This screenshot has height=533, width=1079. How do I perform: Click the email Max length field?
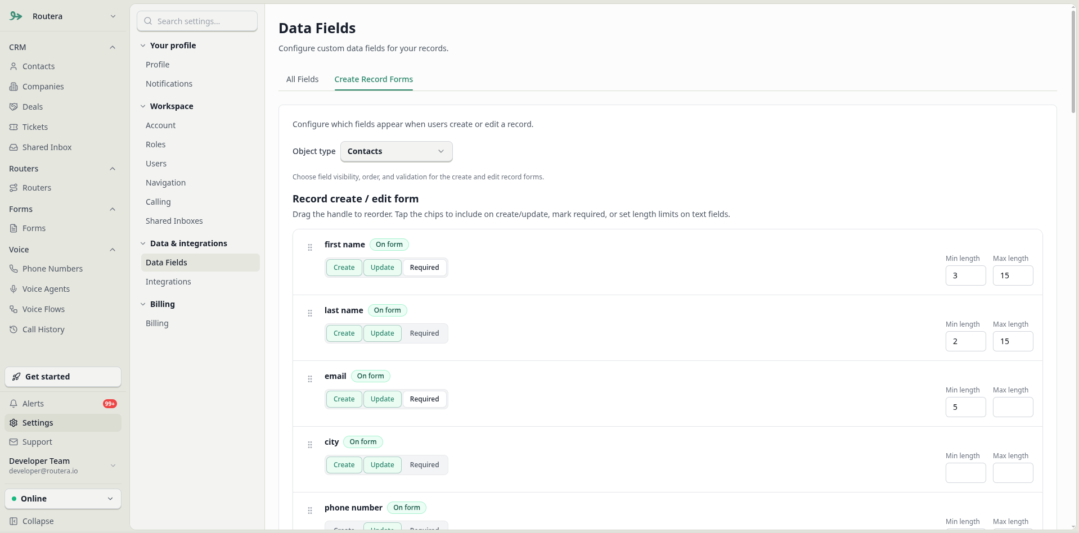(x=1013, y=407)
